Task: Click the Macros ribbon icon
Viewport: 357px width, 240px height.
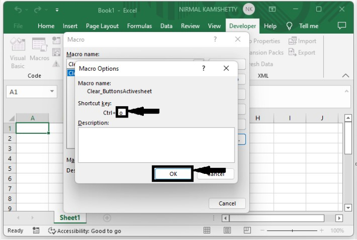Action: point(39,44)
